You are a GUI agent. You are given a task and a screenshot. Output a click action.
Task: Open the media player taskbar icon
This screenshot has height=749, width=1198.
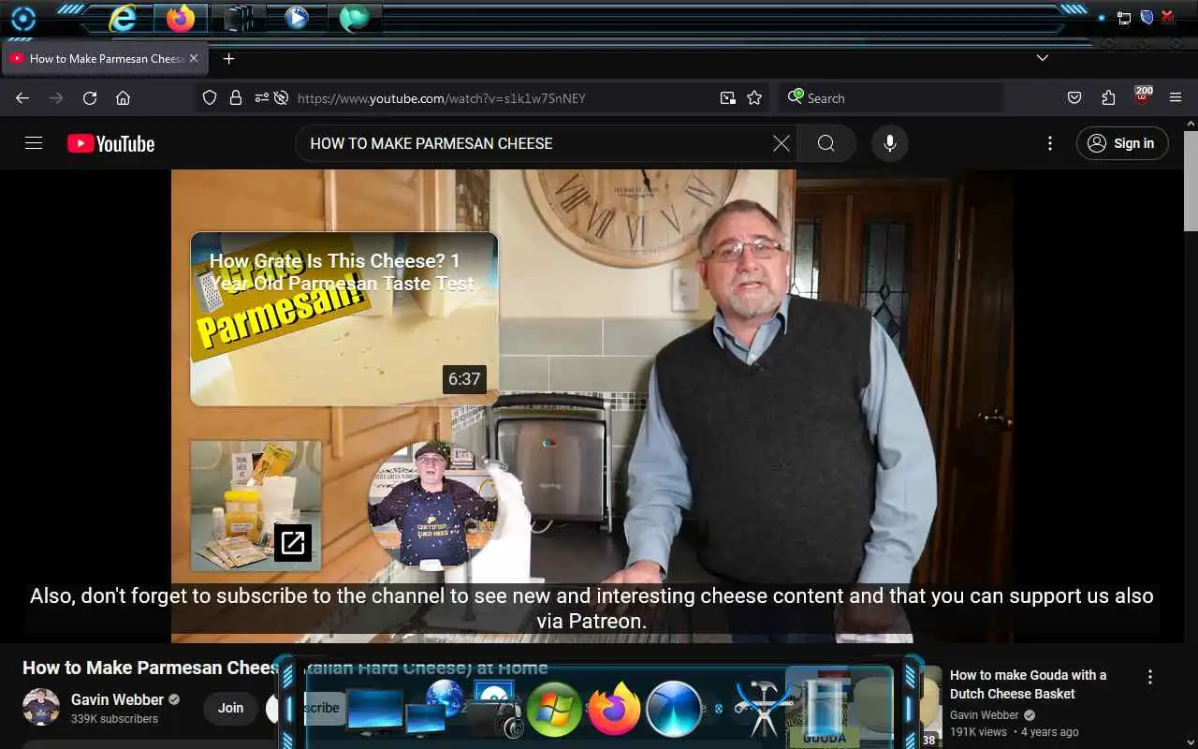[297, 18]
